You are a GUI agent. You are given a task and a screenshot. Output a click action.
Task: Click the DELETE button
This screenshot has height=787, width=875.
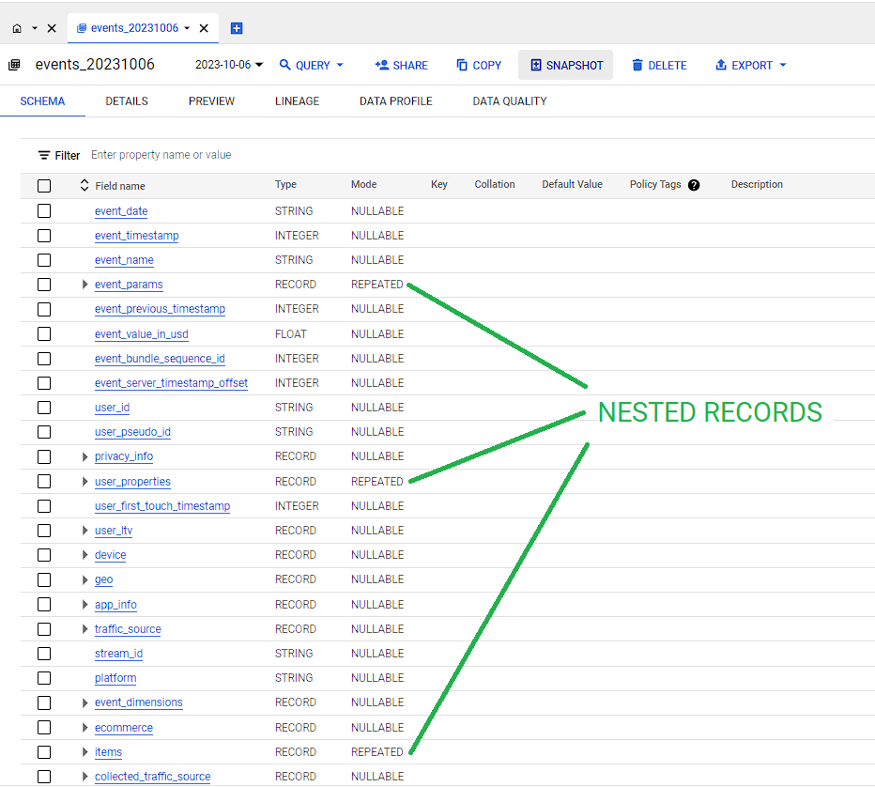(x=659, y=66)
